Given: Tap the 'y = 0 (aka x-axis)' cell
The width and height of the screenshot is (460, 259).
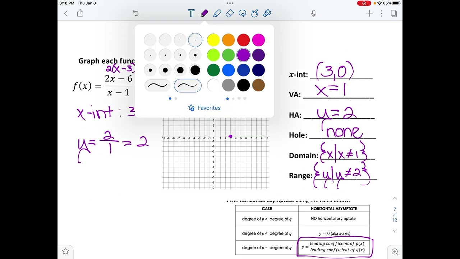Looking at the screenshot, I should pyautogui.click(x=334, y=233).
